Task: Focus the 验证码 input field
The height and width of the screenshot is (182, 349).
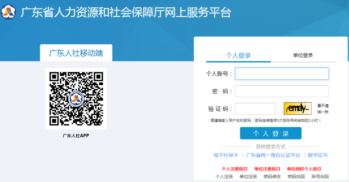Action: pyautogui.click(x=255, y=109)
